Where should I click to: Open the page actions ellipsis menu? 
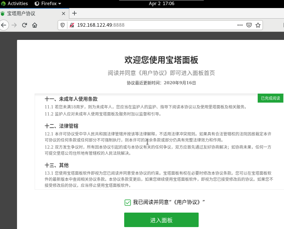click(240, 25)
